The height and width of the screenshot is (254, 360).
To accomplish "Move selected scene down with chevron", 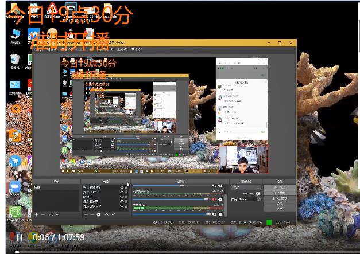I will (x=57, y=214).
